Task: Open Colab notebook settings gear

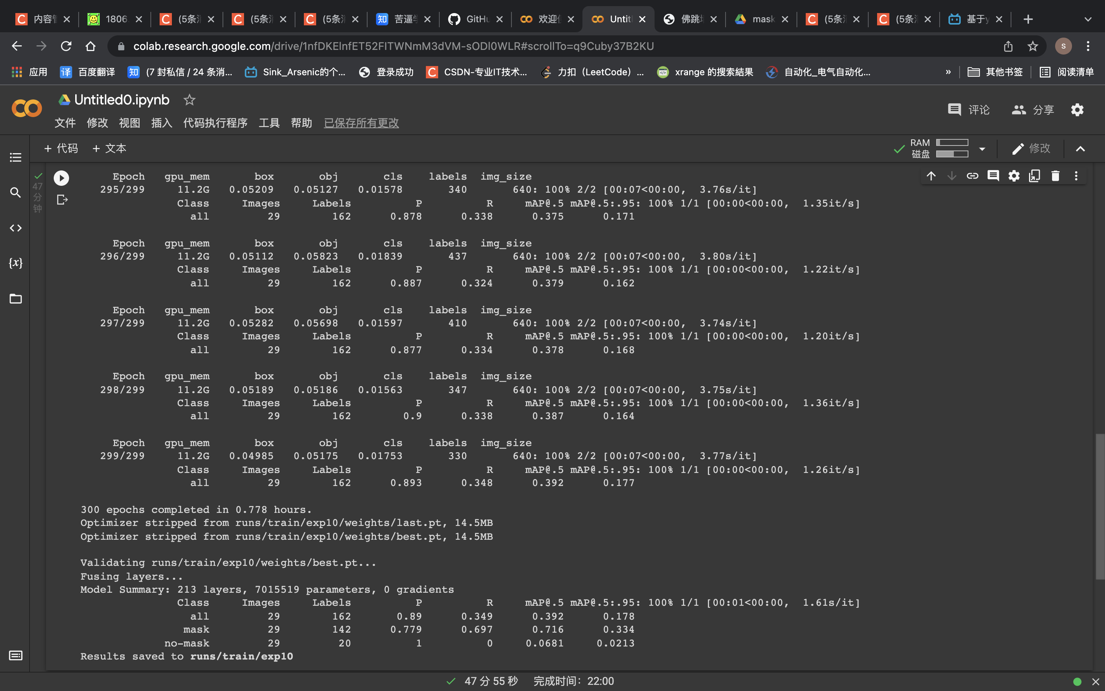Action: click(1077, 110)
